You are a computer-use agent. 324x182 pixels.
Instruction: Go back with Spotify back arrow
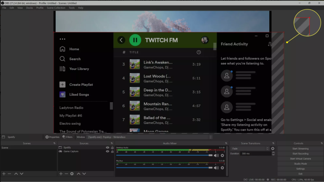(x=121, y=40)
